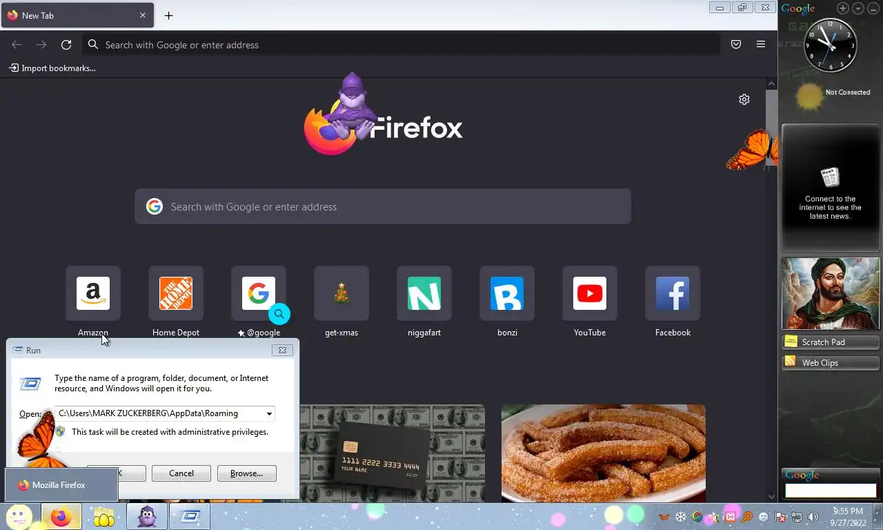Open the Home Depot shortcut tile
The width and height of the screenshot is (883, 530).
(x=176, y=294)
